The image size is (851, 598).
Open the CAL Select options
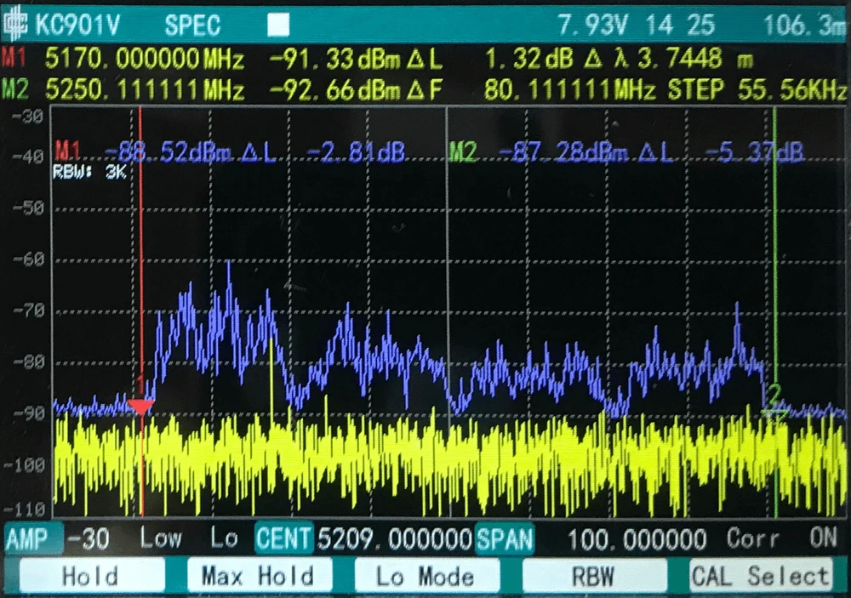764,575
